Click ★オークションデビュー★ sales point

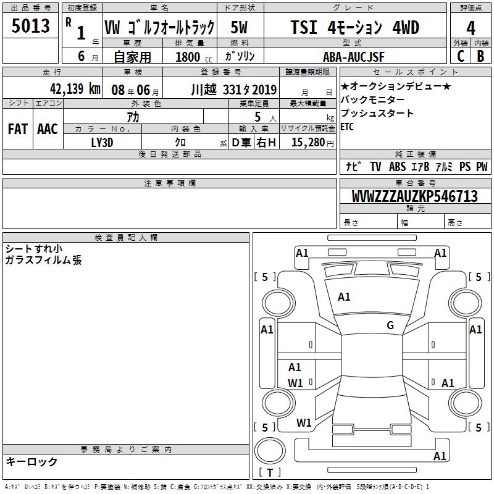click(396, 86)
